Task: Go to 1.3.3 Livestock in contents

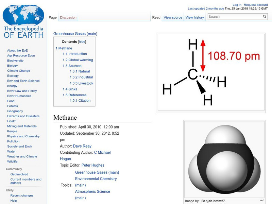Action: click(x=81, y=83)
